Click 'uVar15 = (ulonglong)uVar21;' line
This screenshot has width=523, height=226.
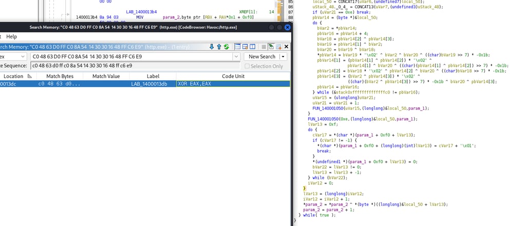click(344, 98)
